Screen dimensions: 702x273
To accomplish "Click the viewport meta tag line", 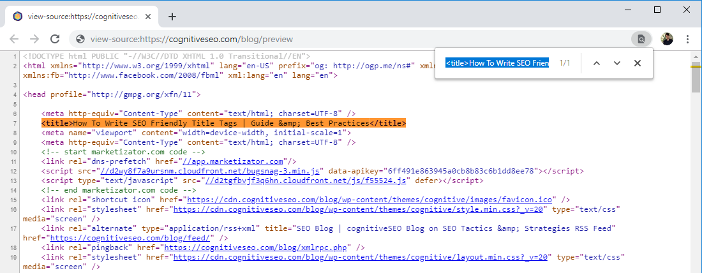I will point(196,133).
